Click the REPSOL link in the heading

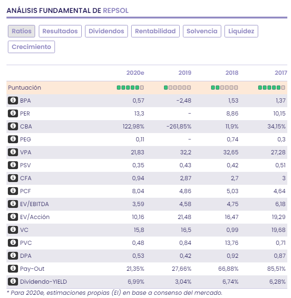tap(116, 10)
